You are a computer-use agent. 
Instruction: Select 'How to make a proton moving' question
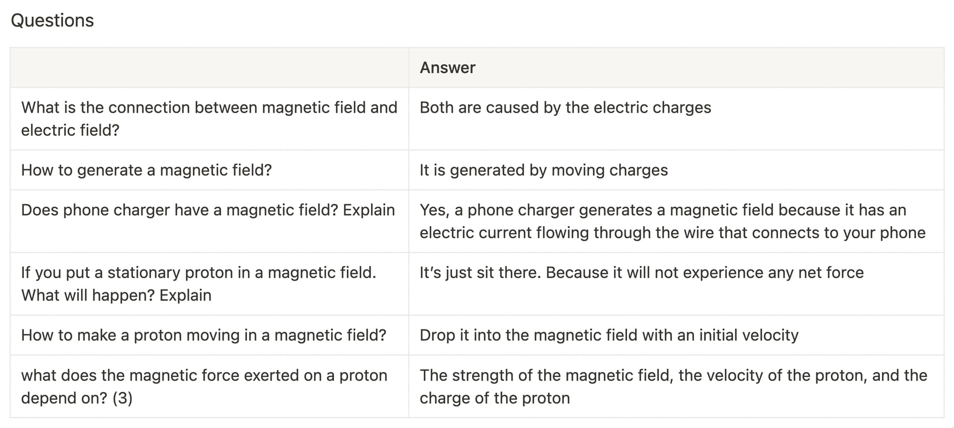pos(209,335)
